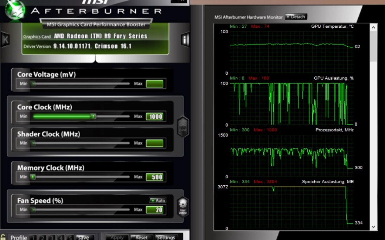Click monitor scrollbar down arrow
The height and width of the screenshot is (240, 385).
coord(373,227)
